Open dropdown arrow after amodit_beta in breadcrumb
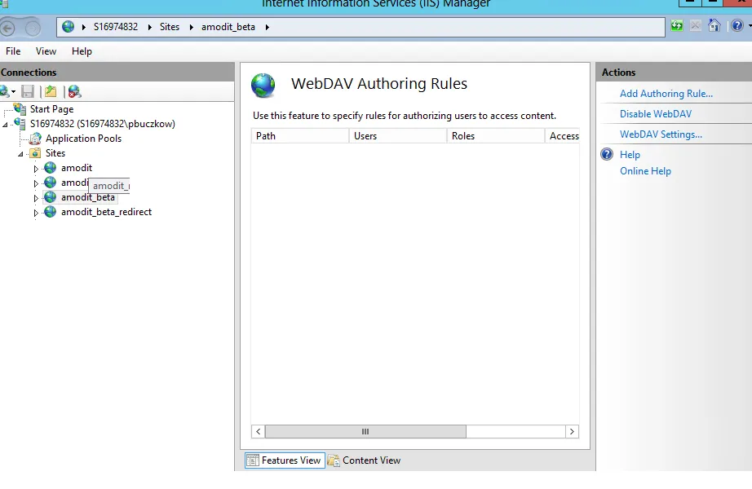This screenshot has height=489, width=752. (267, 28)
